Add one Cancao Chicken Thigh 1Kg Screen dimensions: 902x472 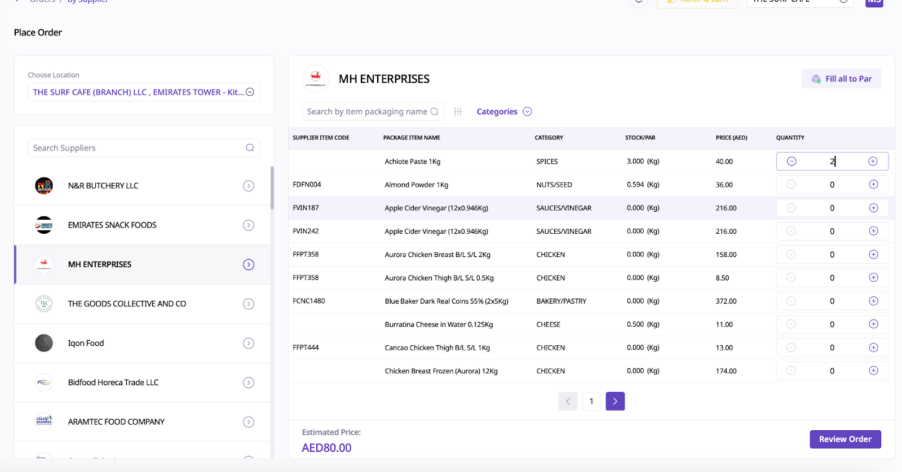[873, 348]
